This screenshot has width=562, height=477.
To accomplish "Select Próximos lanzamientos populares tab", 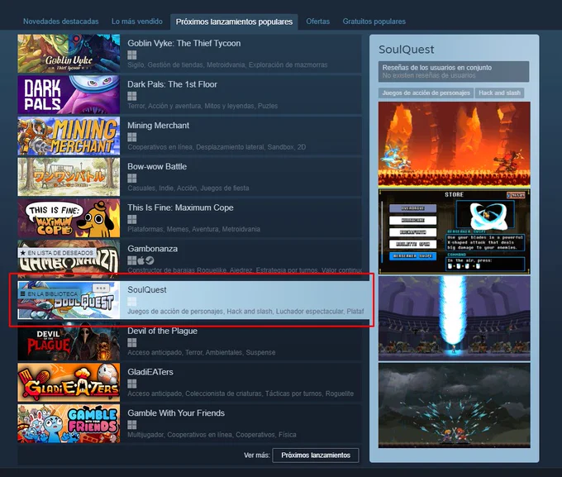I will [x=234, y=21].
